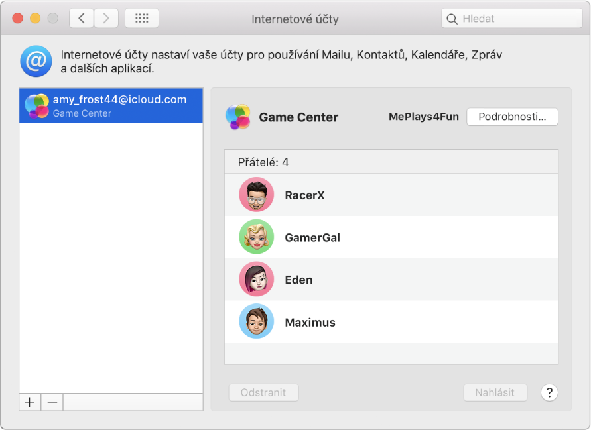
Task: Click the Internetové účty window title
Action: click(295, 19)
